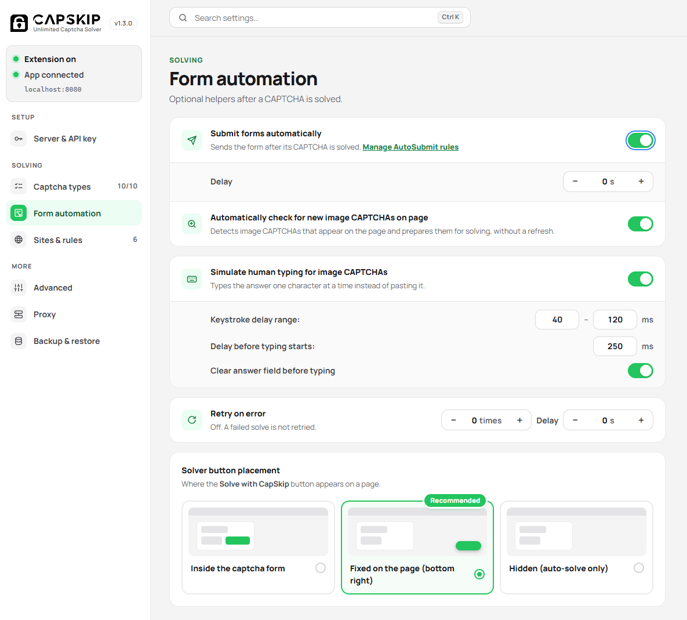Click the Delay before typing starts field 250

[x=615, y=346]
